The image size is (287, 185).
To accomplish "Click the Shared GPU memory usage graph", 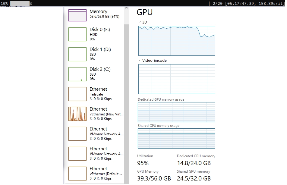I will [176, 138].
